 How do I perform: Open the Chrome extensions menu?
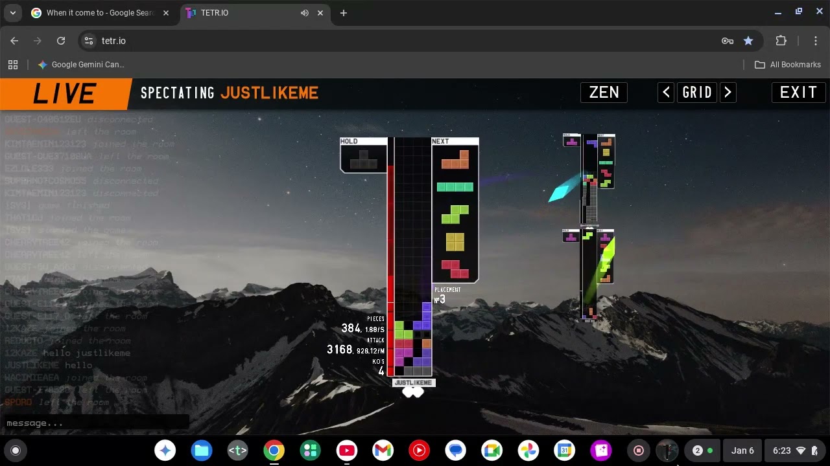tap(781, 41)
